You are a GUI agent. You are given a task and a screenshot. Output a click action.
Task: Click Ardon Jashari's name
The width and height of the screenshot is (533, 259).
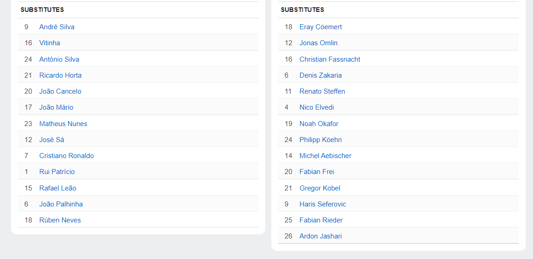pos(320,236)
